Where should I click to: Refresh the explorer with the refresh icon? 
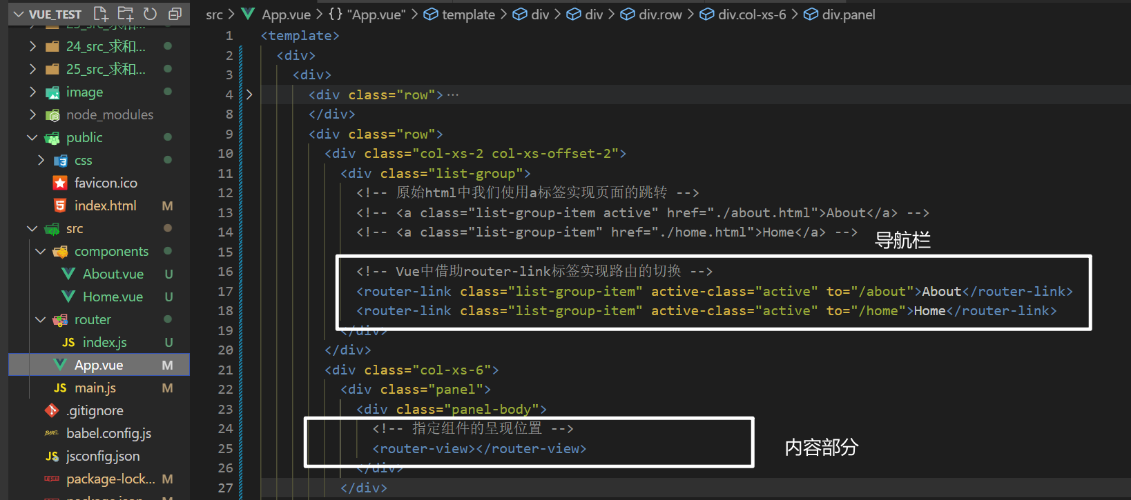tap(150, 14)
